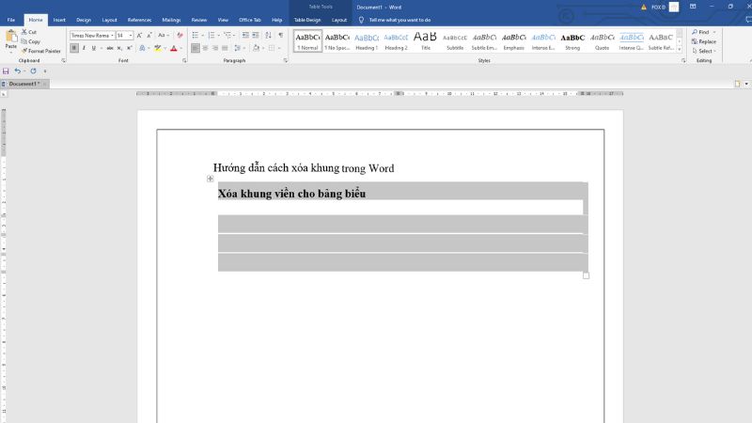Click the Clear All Formatting icon
This screenshot has height=423, width=752.
tap(180, 36)
